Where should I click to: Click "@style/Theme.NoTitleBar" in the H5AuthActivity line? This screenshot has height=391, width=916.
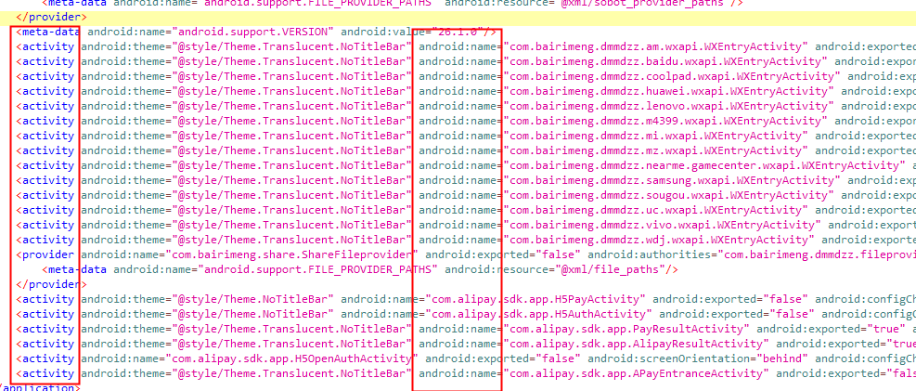pos(253,315)
